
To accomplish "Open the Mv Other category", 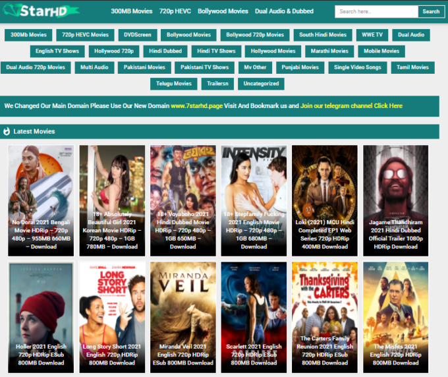I will coord(255,67).
